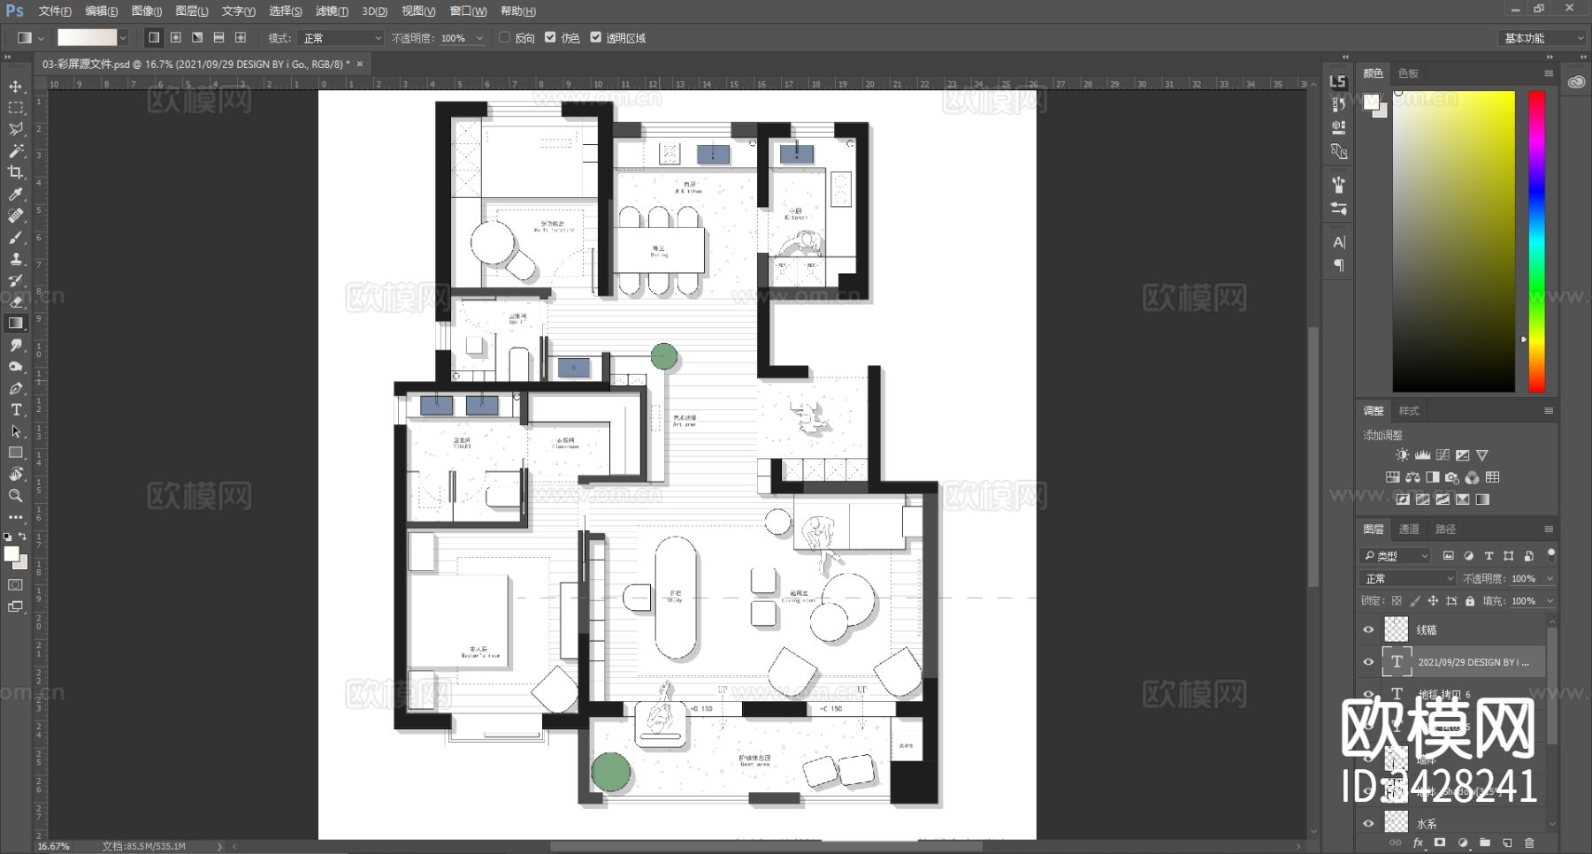Uncheck the 透明区域 checkbox

[596, 38]
